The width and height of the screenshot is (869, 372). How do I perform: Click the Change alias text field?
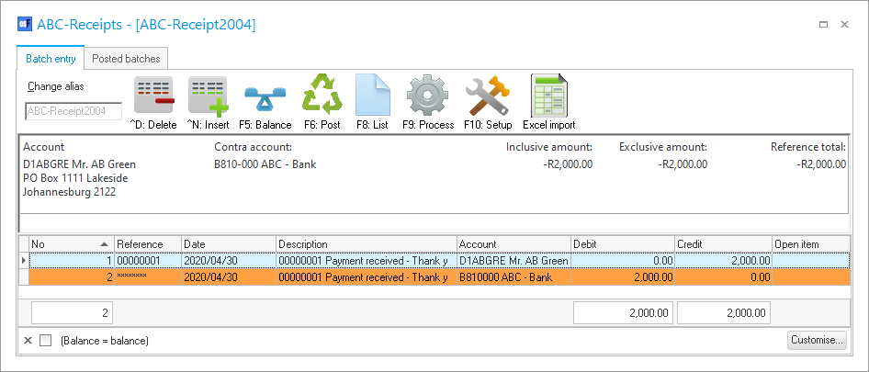pyautogui.click(x=73, y=111)
